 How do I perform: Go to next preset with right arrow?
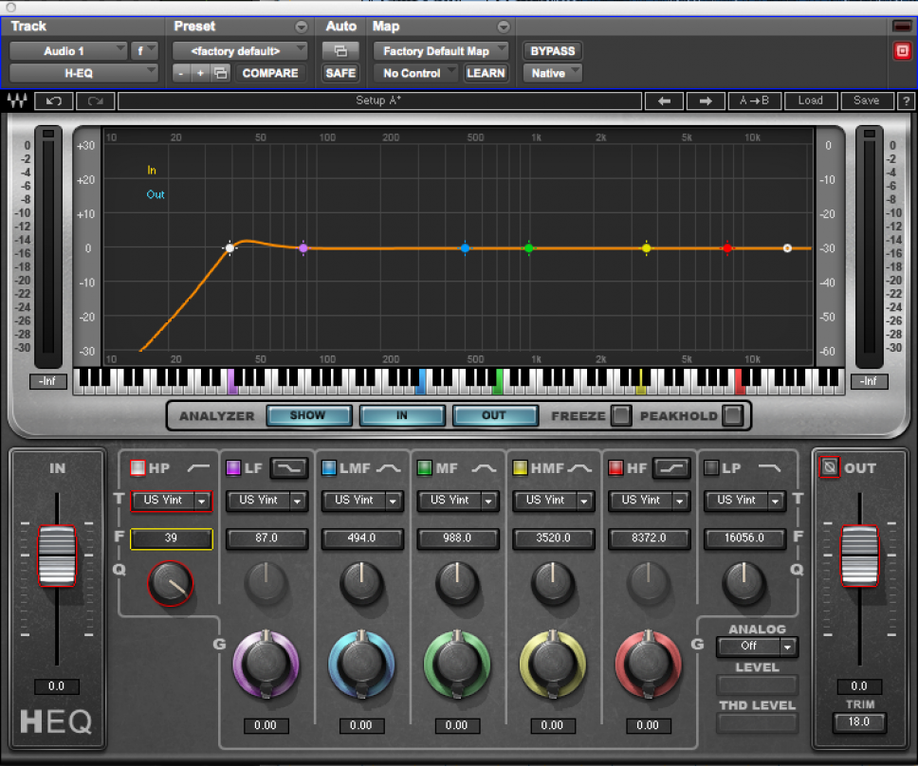tap(705, 100)
